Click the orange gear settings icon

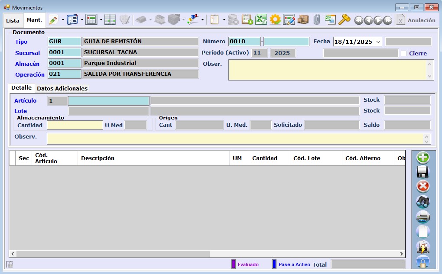click(x=275, y=20)
